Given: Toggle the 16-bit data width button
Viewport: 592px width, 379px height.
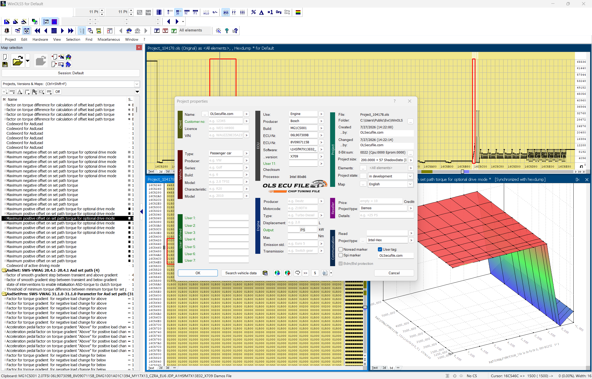Looking at the screenshot, I should coord(178,12).
